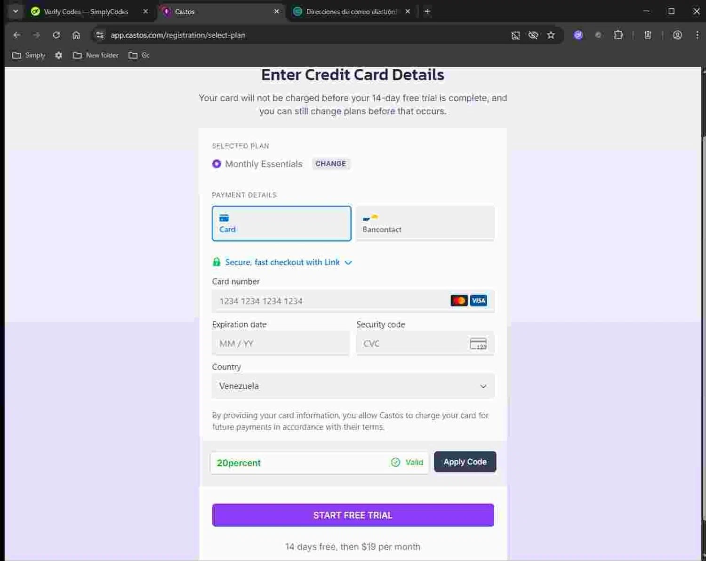Open the Country dropdown showing Venezuela

(353, 386)
